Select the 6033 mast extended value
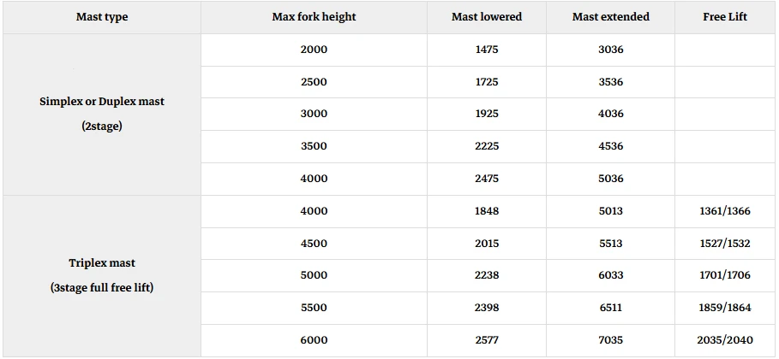The width and height of the screenshot is (779, 359). coord(610,275)
